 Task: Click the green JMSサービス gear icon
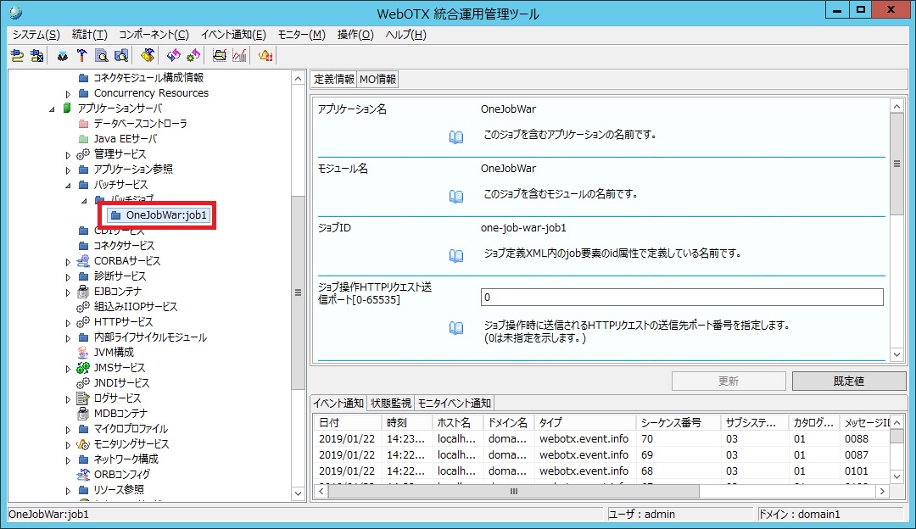coord(83,368)
